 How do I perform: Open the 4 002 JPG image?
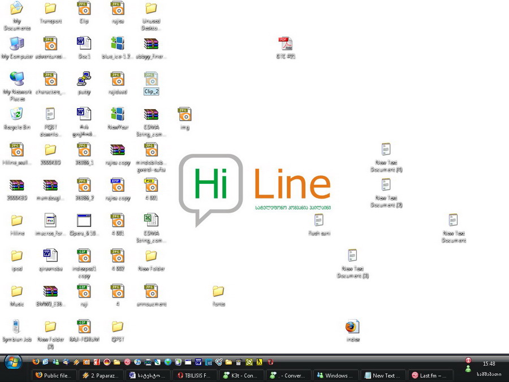[118, 256]
